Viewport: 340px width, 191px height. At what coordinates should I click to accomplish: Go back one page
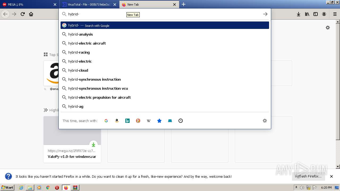coord(5,14)
